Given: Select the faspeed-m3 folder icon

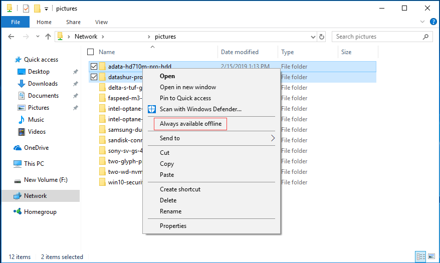Looking at the screenshot, I should click(x=102, y=98).
